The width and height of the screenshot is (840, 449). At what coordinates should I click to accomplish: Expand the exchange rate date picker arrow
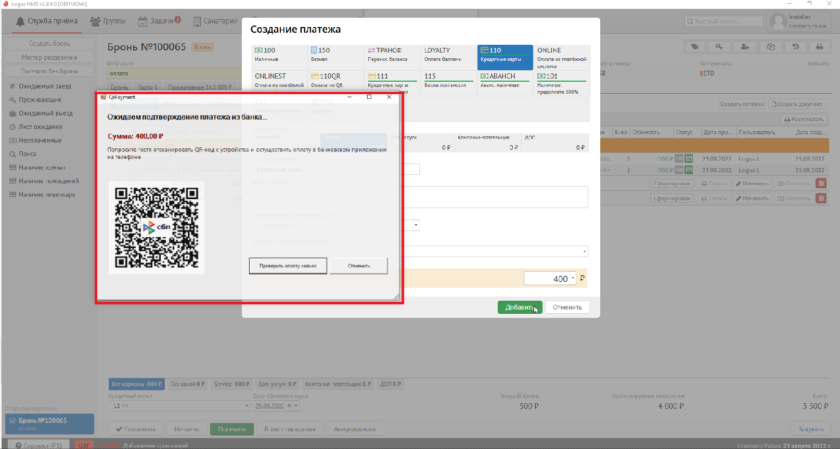coord(296,406)
